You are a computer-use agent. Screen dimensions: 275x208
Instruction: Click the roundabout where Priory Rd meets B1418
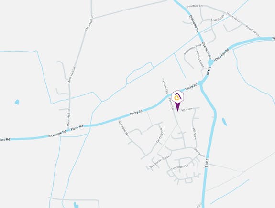(x=201, y=83)
